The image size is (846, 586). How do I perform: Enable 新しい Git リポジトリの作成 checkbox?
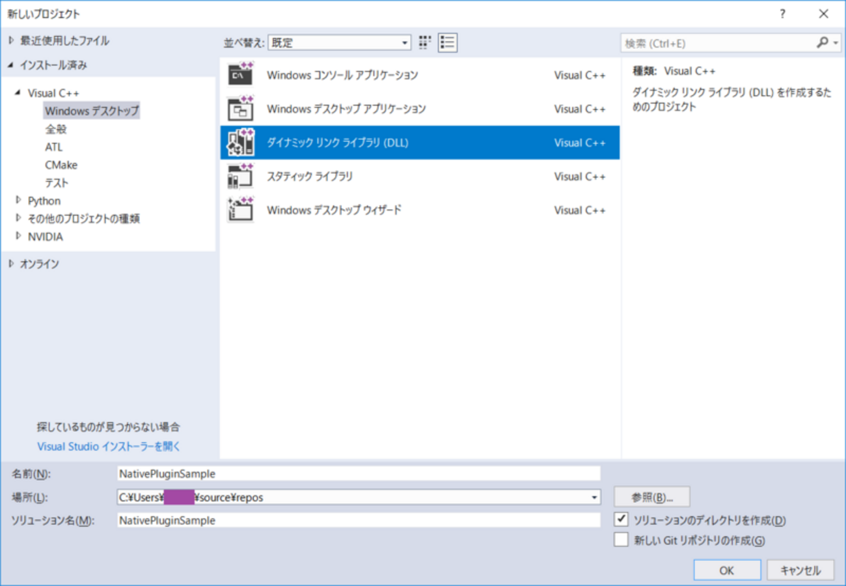[621, 540]
